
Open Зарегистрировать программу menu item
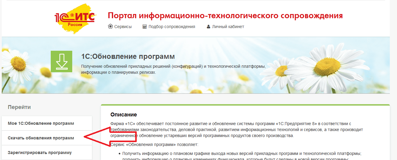tap(47, 153)
